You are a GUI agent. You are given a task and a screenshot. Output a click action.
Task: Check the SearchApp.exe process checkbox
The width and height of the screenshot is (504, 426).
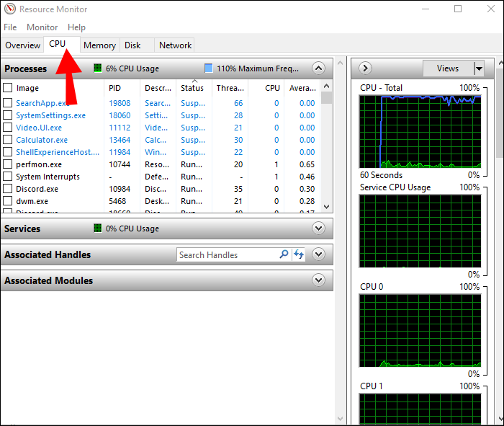point(8,102)
